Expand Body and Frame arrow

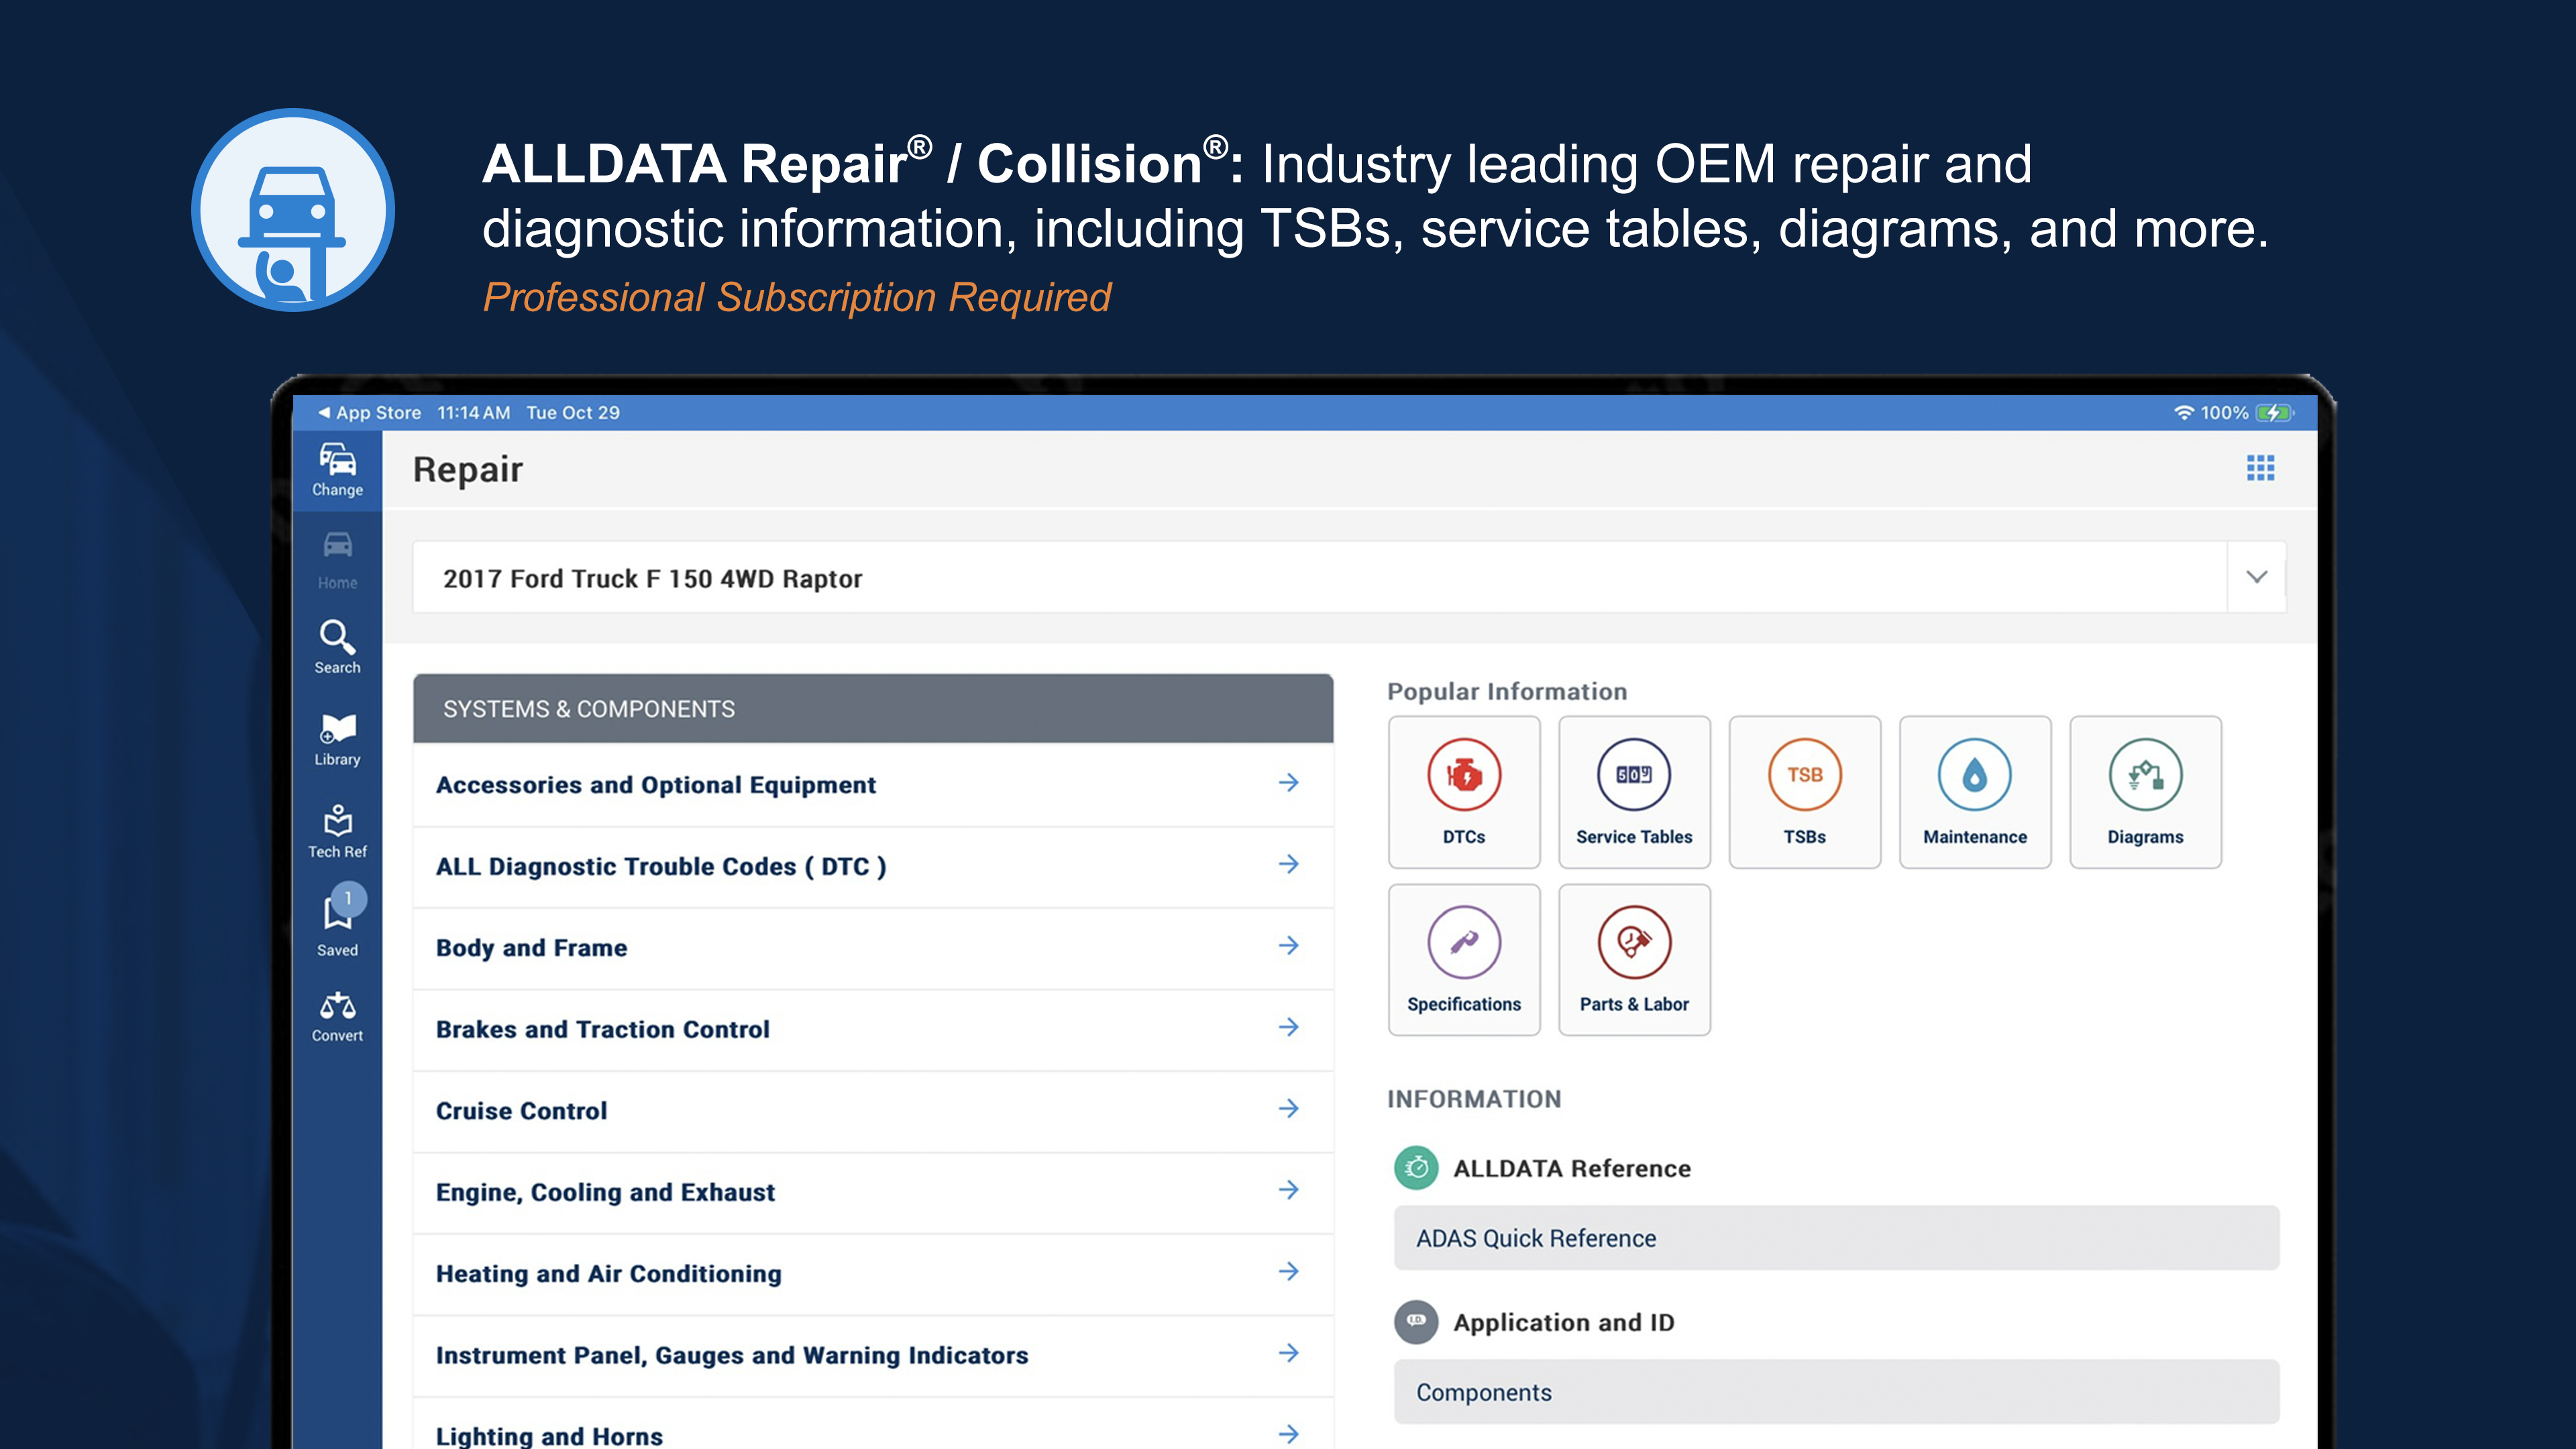(1289, 946)
